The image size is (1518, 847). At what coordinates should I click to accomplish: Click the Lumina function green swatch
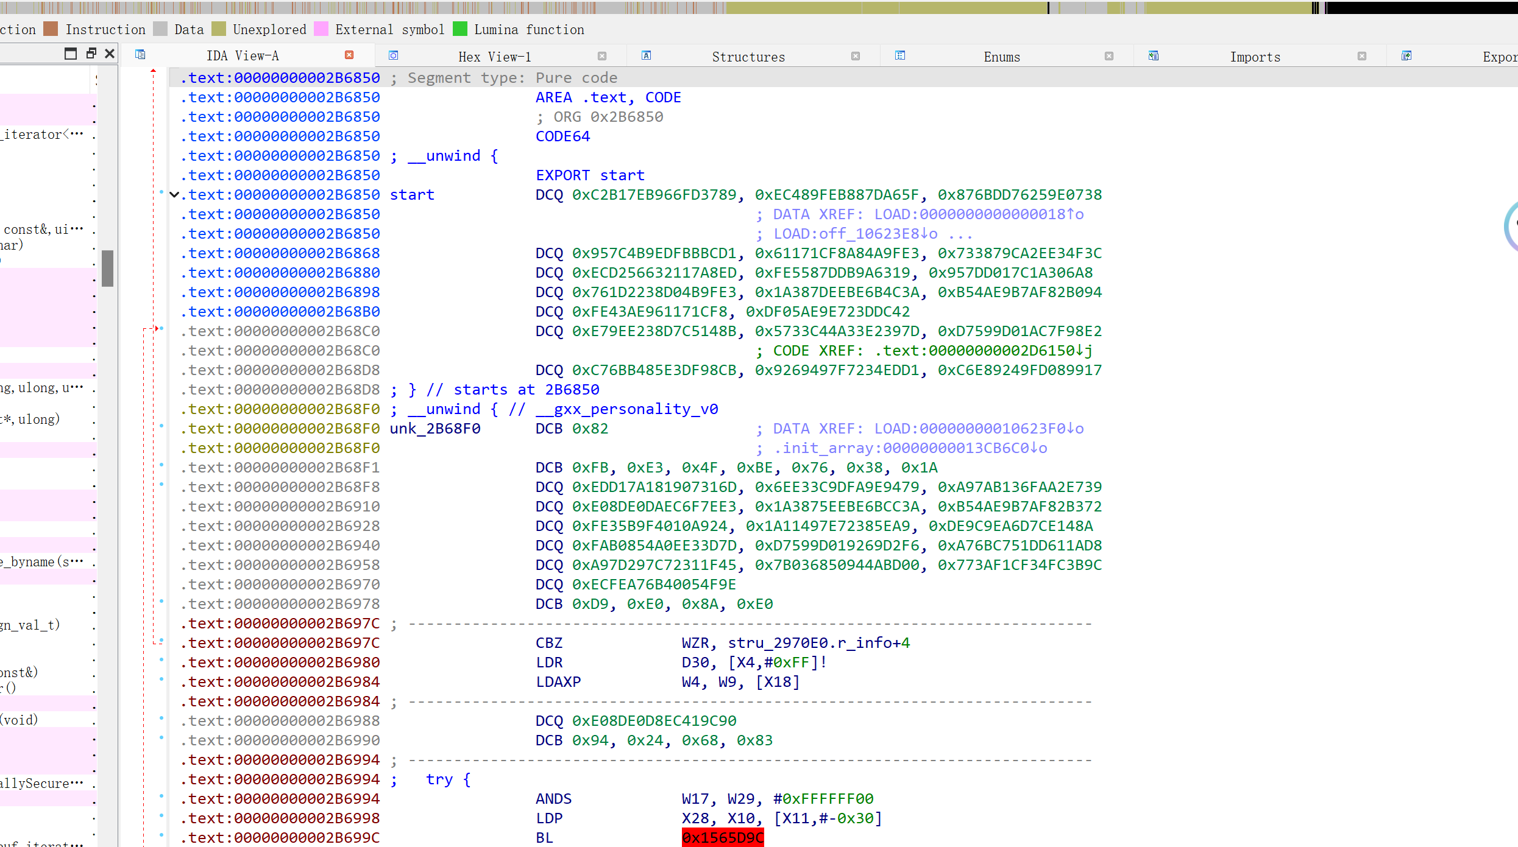pyautogui.click(x=460, y=29)
